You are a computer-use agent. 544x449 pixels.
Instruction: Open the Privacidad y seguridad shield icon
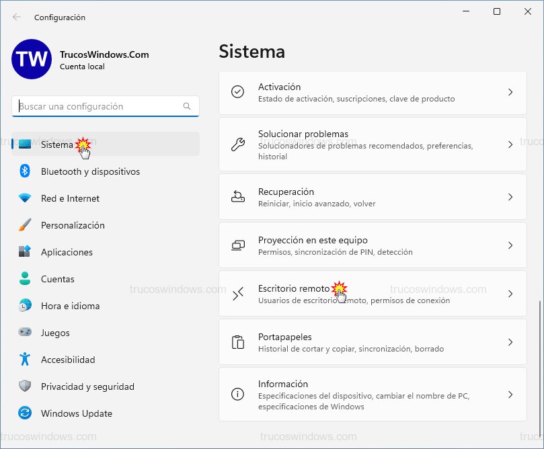[x=24, y=386]
